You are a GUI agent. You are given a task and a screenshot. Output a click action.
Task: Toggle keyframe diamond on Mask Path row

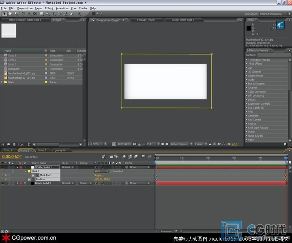pos(6,175)
